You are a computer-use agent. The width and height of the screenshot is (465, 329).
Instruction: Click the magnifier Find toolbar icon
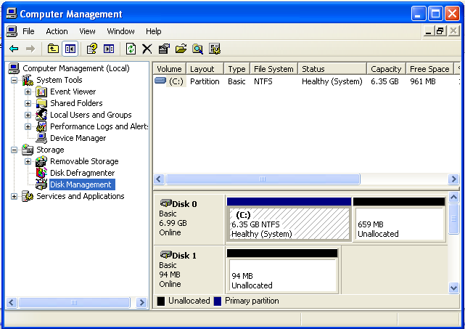click(197, 49)
